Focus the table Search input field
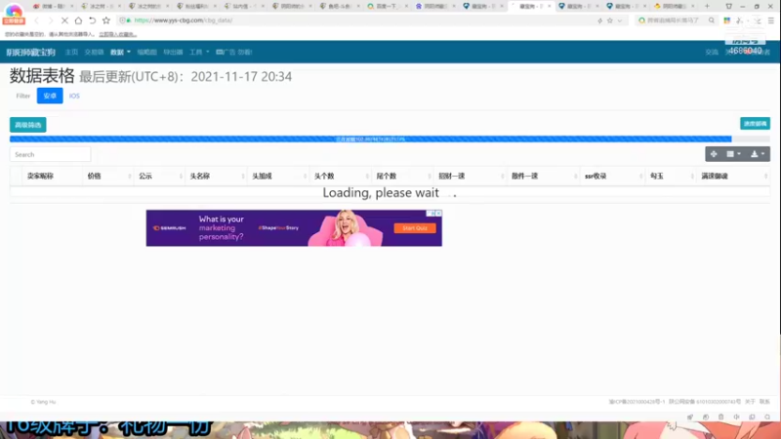781x439 pixels. click(x=51, y=154)
